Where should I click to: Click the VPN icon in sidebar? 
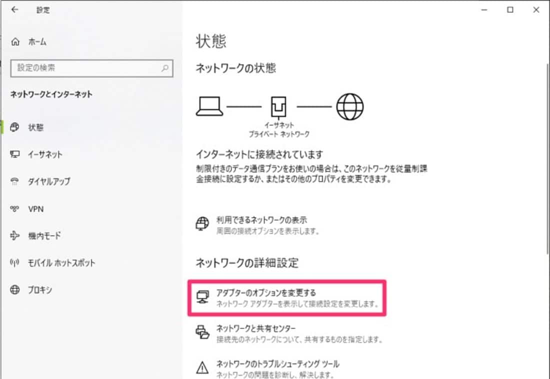pyautogui.click(x=14, y=209)
